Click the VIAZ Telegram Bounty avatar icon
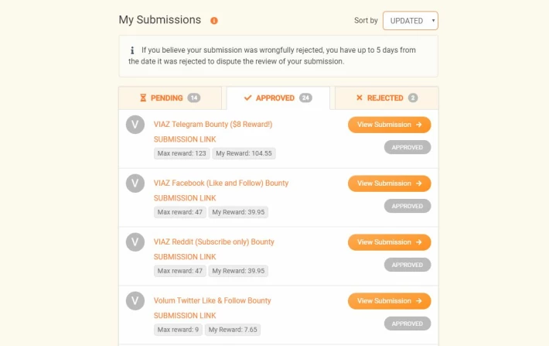 tap(135, 125)
